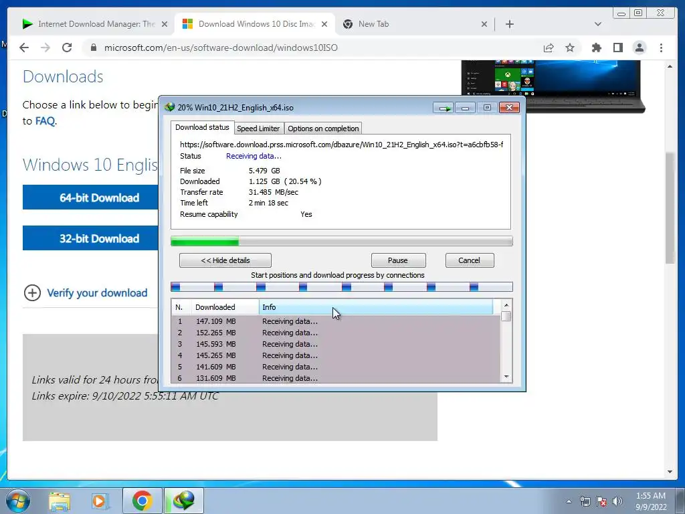Click the IDM globe icon in dialog title
The image size is (685, 514).
(169, 107)
